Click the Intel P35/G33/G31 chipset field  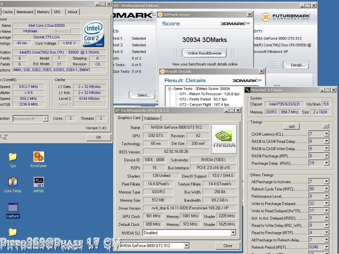(x=284, y=104)
